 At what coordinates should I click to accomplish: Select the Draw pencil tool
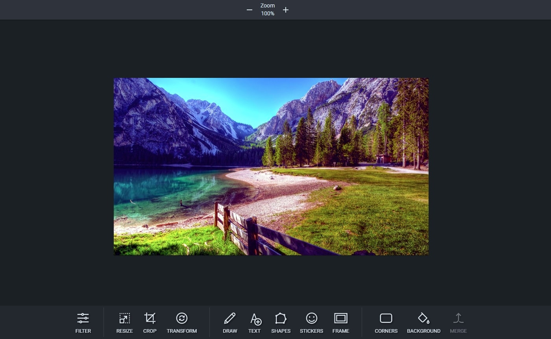[230, 323]
